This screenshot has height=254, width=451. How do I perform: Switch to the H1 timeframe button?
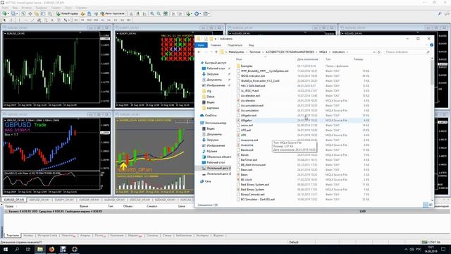click(102, 20)
